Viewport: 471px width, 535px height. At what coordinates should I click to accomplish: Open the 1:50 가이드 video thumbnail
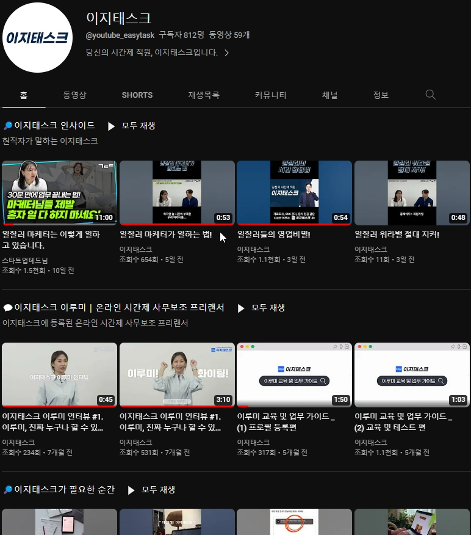(295, 374)
